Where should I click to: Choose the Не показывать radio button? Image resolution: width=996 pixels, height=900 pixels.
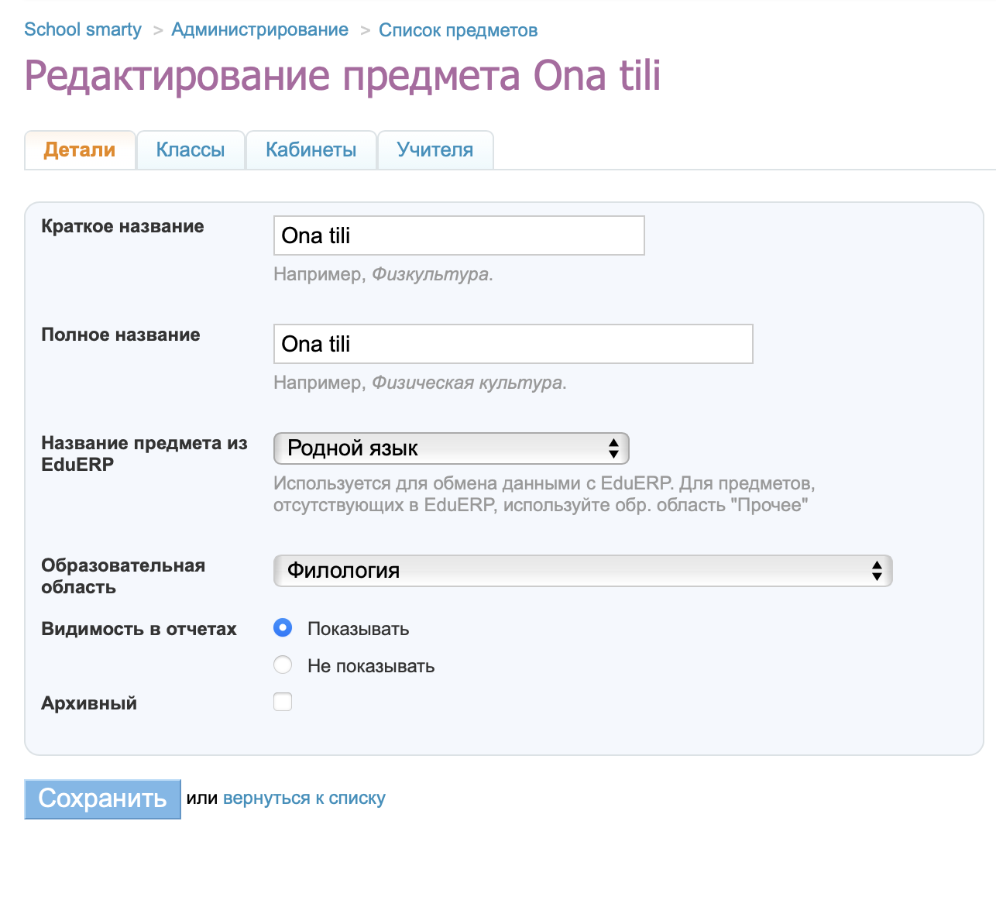(x=283, y=665)
